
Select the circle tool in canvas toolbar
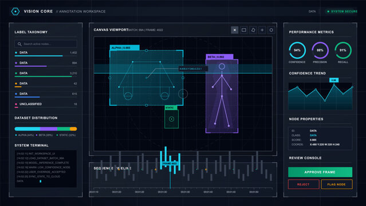(x=271, y=30)
